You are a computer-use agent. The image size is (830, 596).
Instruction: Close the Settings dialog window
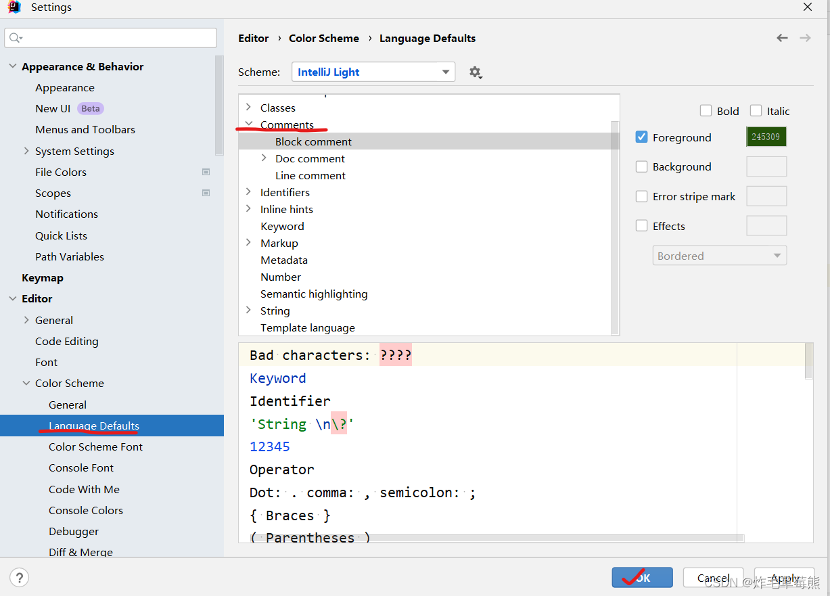[x=808, y=7]
